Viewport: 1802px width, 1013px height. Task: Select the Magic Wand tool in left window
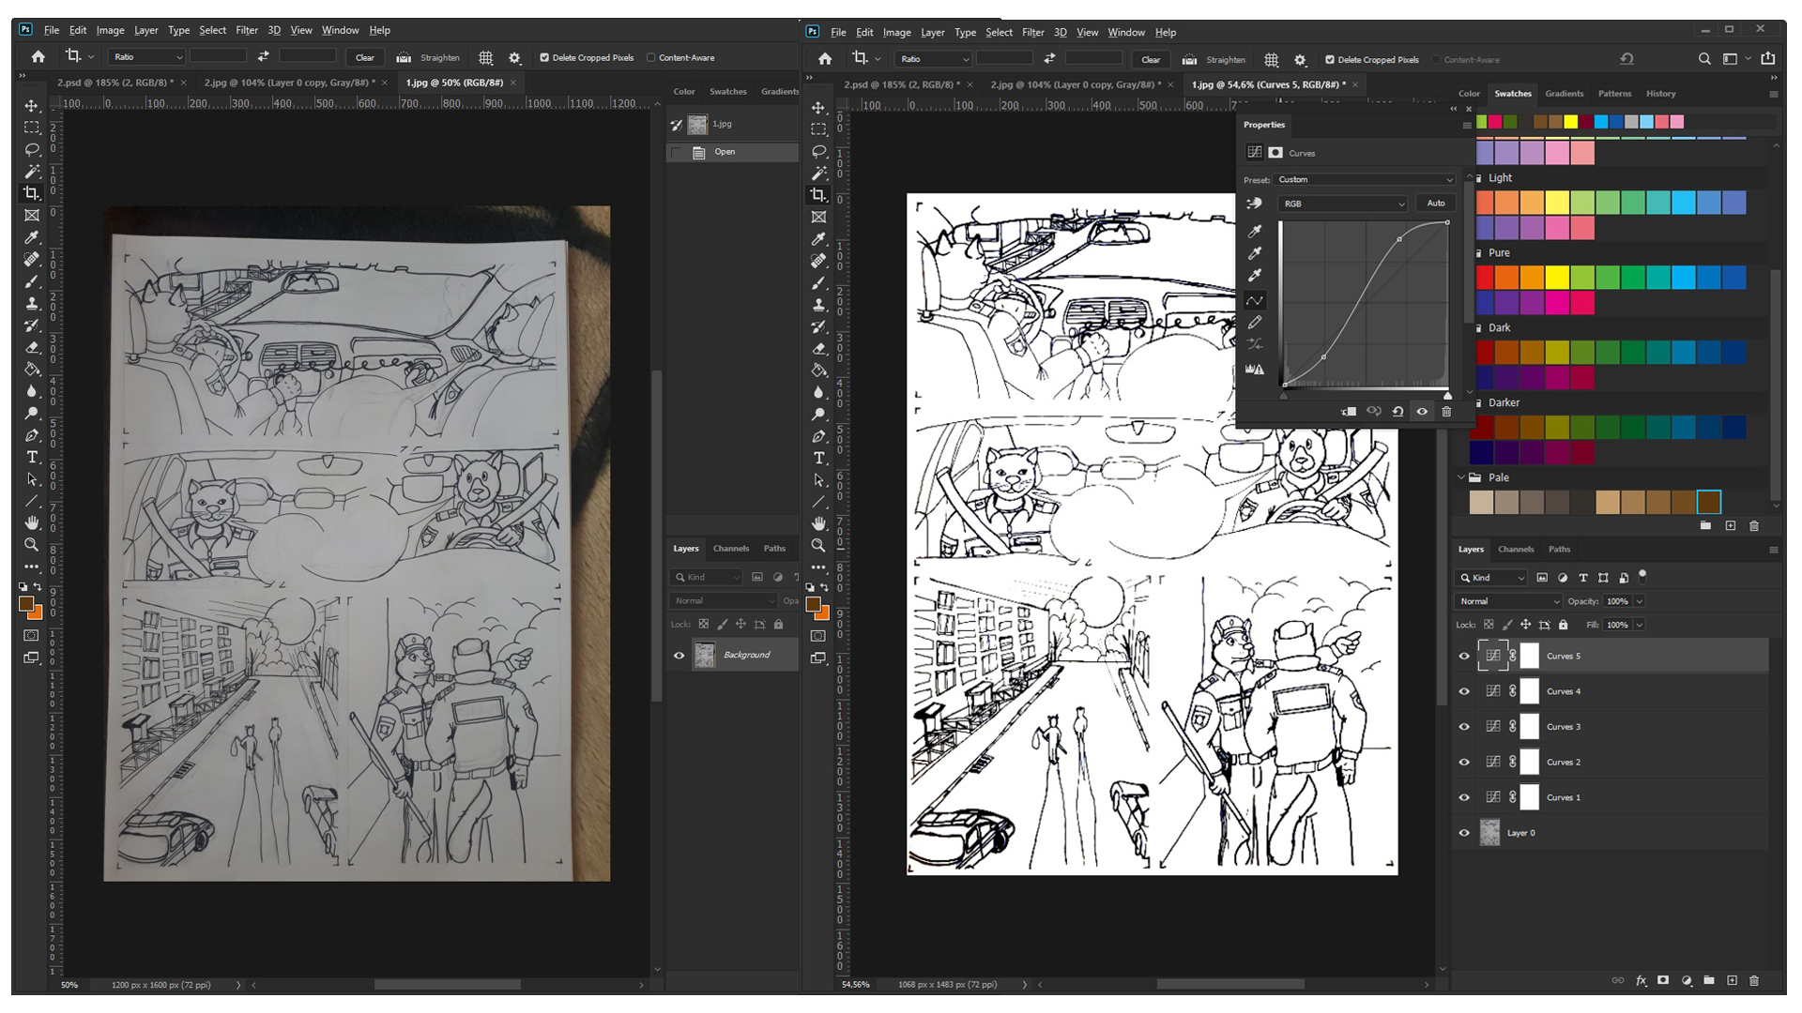tap(31, 172)
